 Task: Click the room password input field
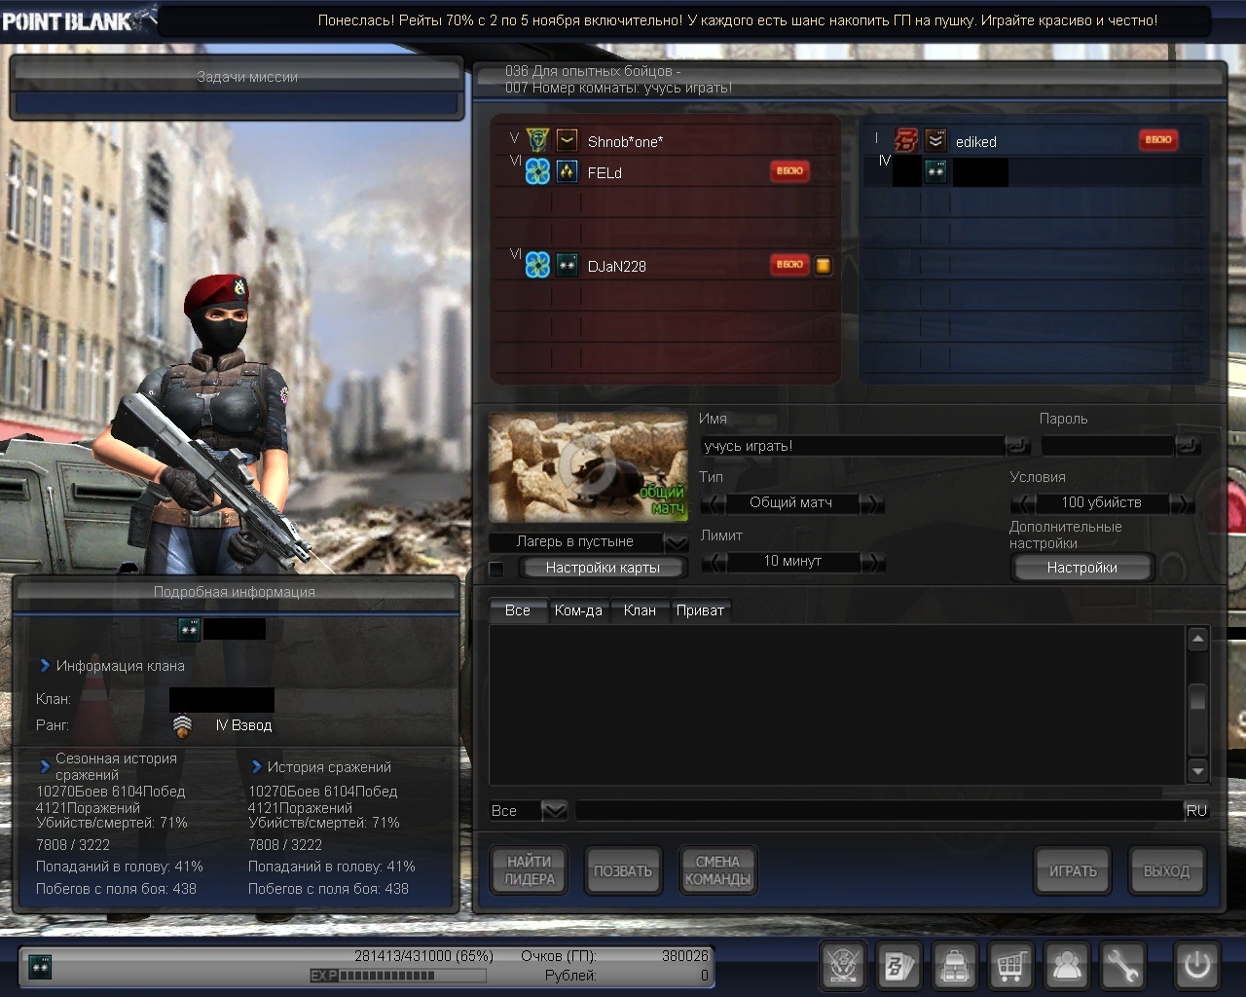point(1107,446)
